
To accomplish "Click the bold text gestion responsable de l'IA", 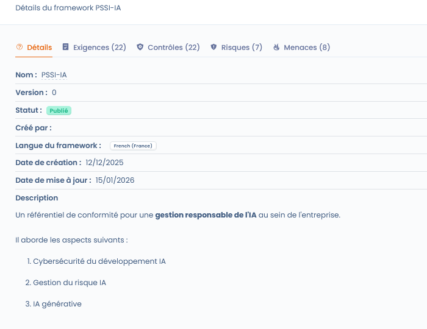I will tap(206, 215).
